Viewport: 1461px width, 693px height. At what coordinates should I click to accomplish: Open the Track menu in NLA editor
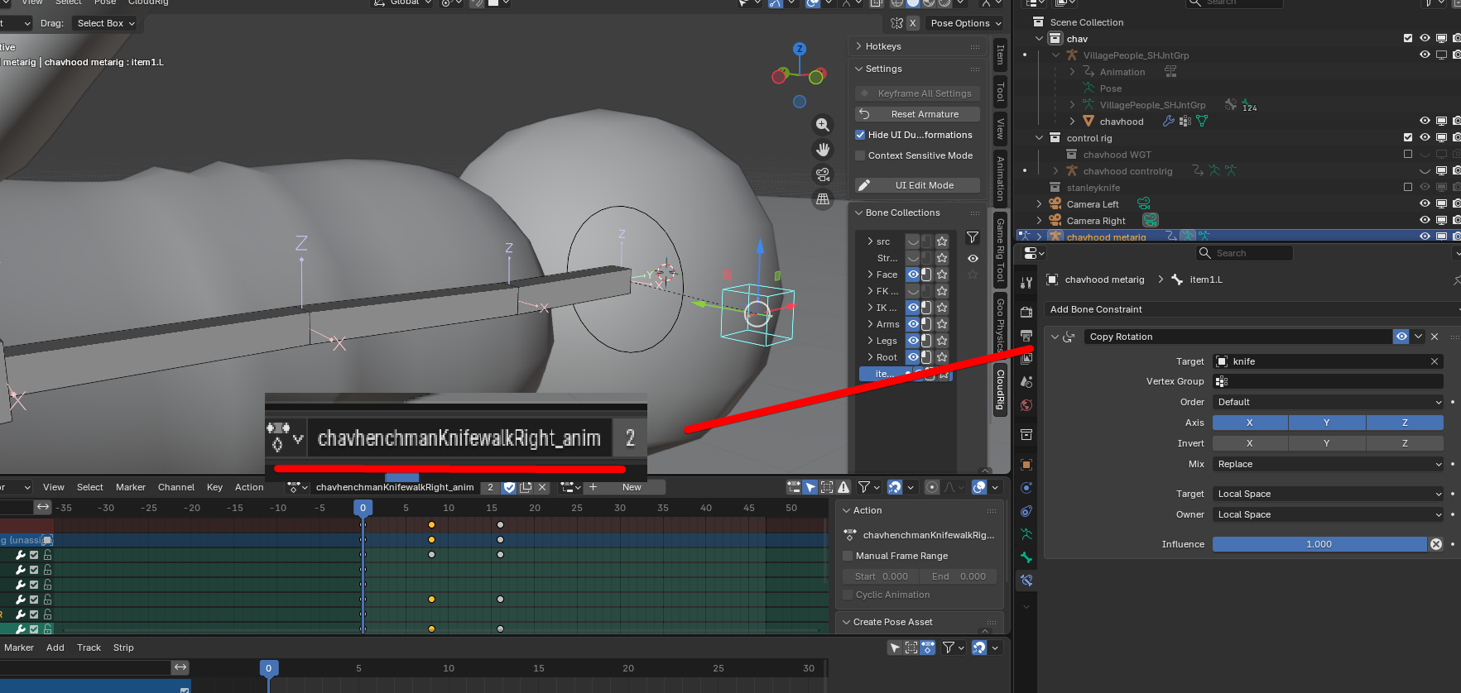(89, 648)
